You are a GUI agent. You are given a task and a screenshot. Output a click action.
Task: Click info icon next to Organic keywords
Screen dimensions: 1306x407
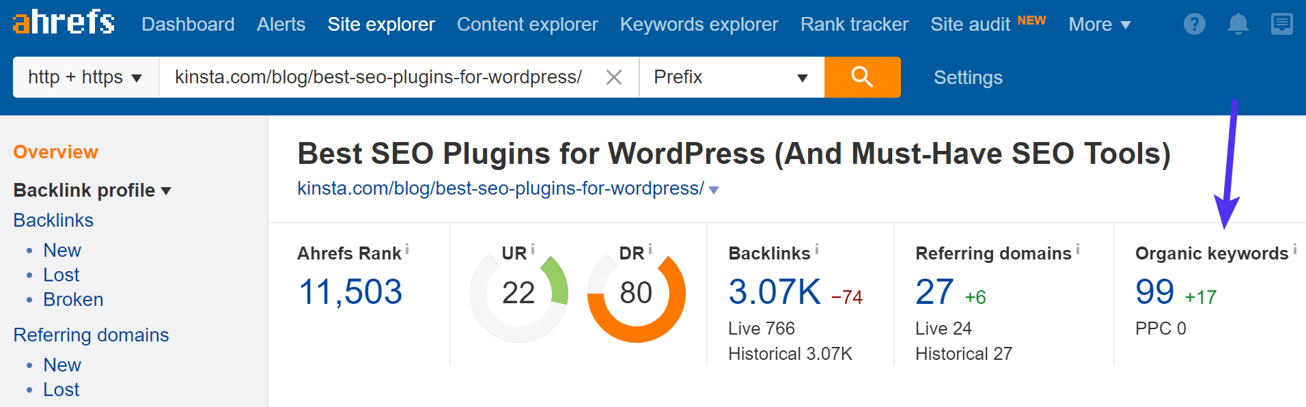click(x=1294, y=249)
